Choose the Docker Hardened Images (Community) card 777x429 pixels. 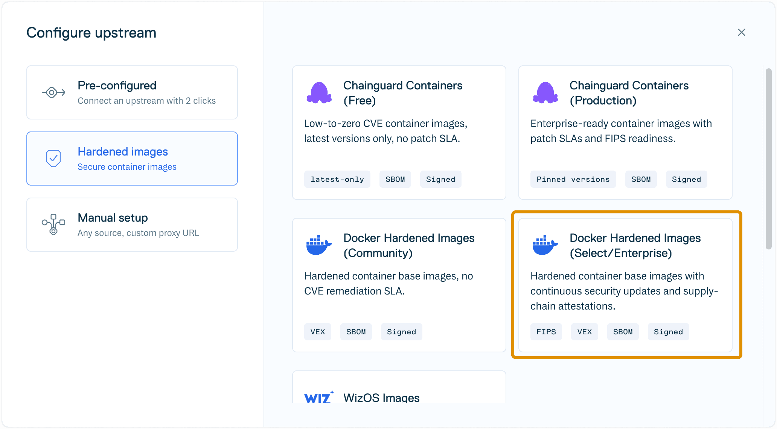pos(399,285)
